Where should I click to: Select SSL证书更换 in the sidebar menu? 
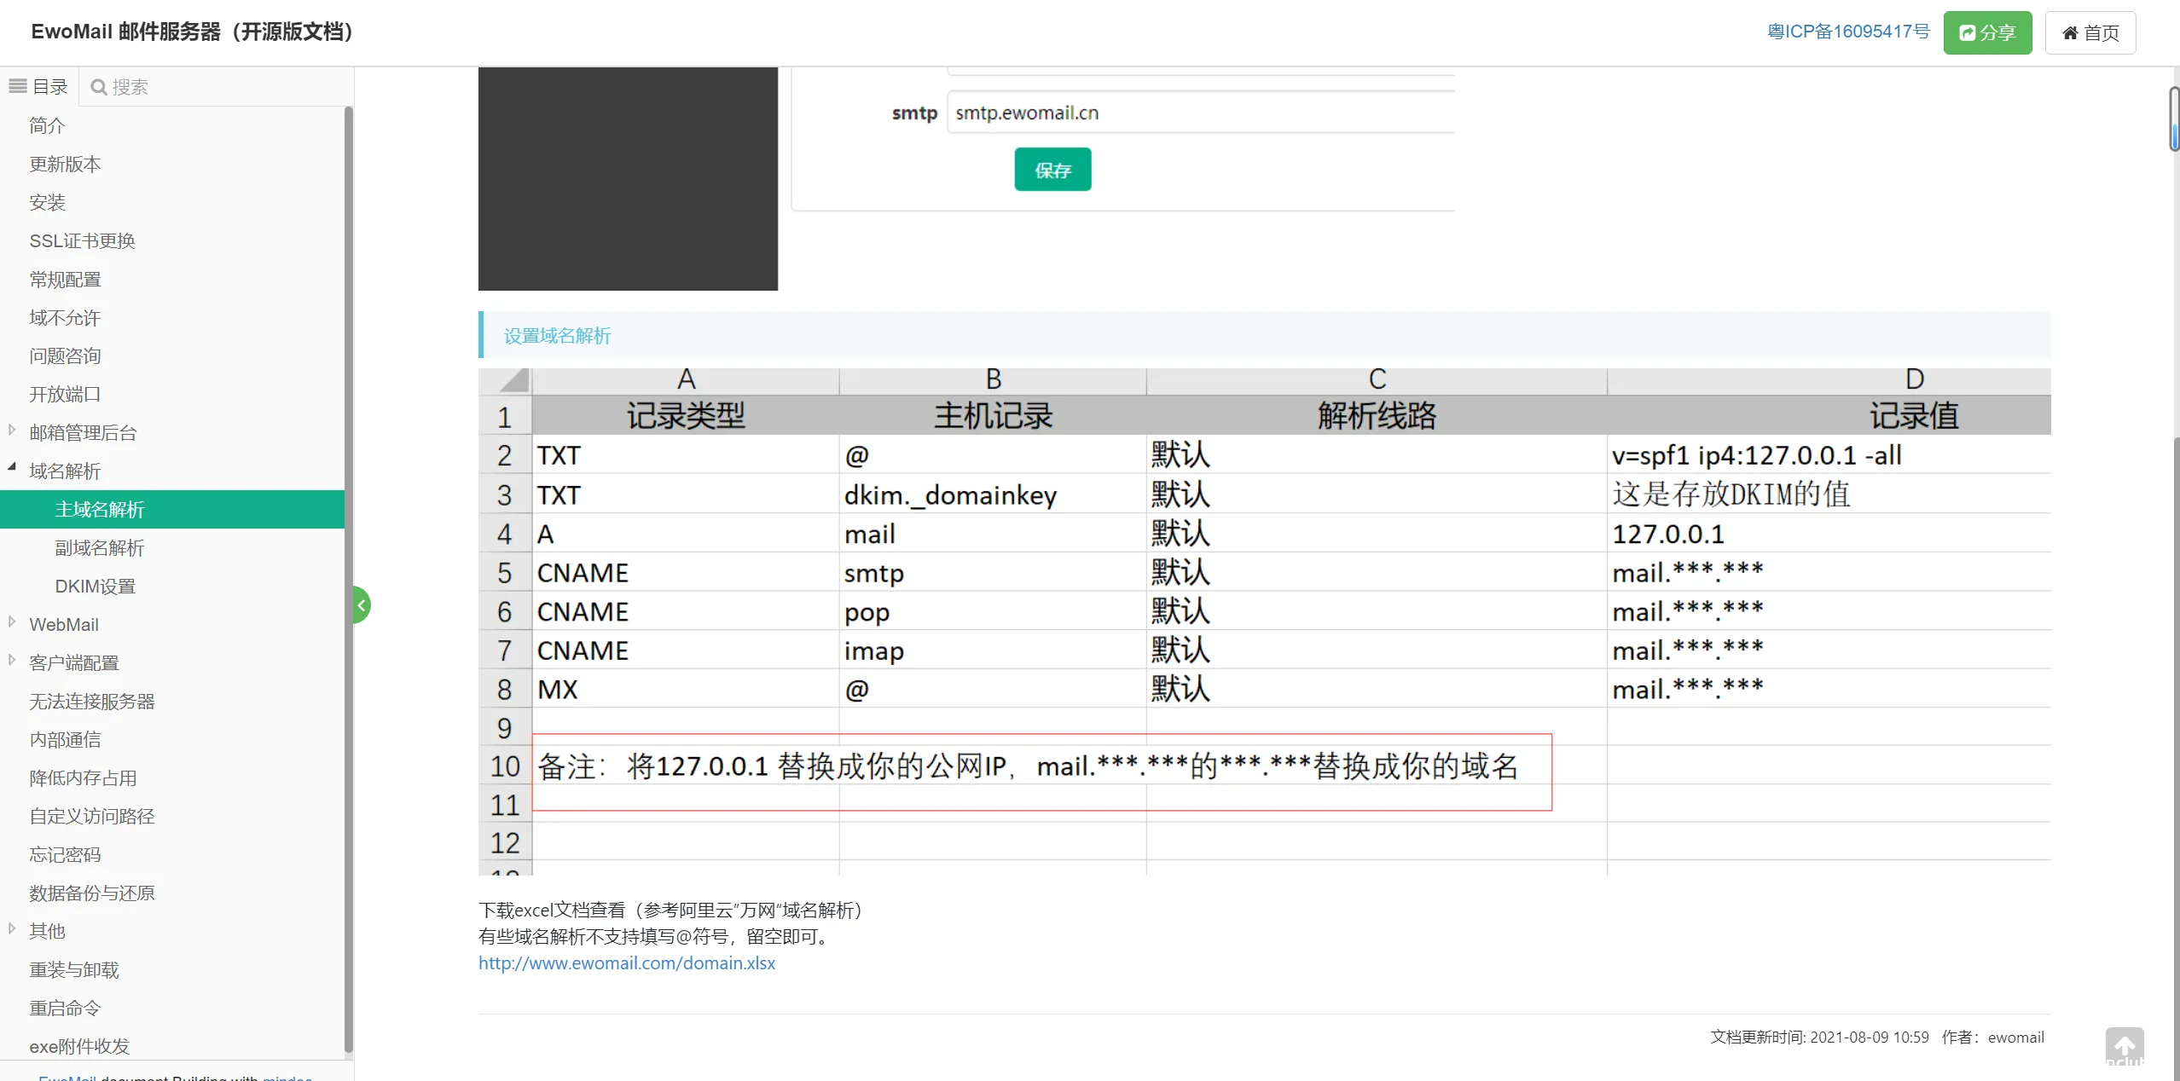pos(82,240)
